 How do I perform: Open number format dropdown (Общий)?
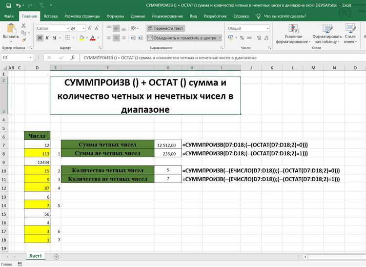(x=267, y=28)
